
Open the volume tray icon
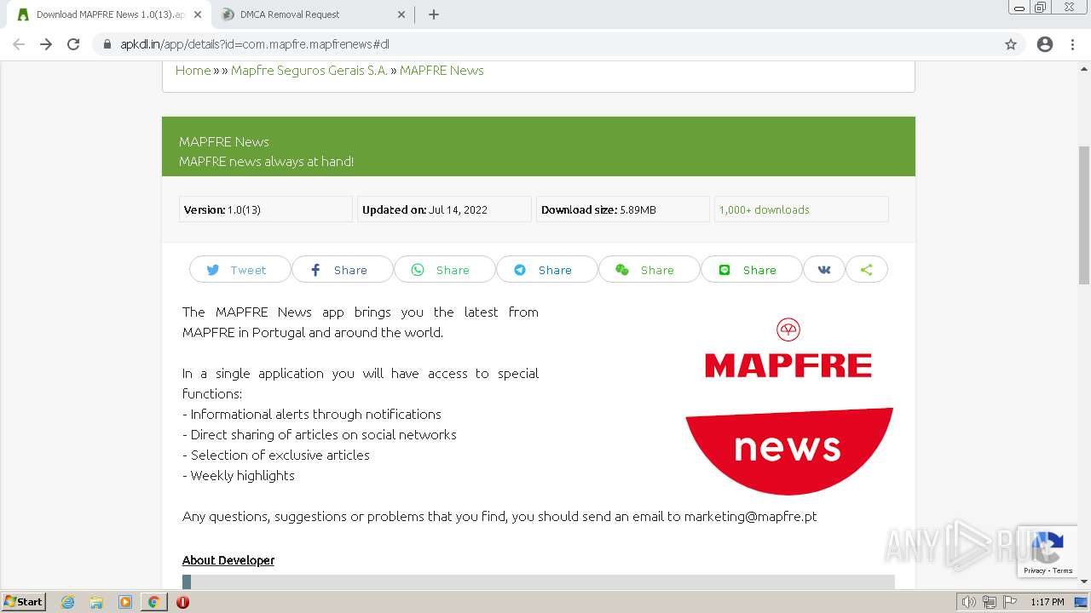[969, 602]
